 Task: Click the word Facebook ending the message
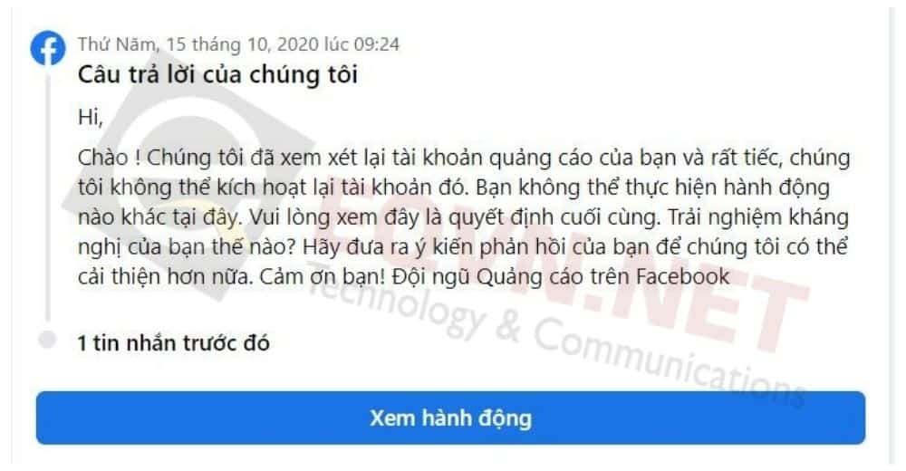click(x=682, y=276)
